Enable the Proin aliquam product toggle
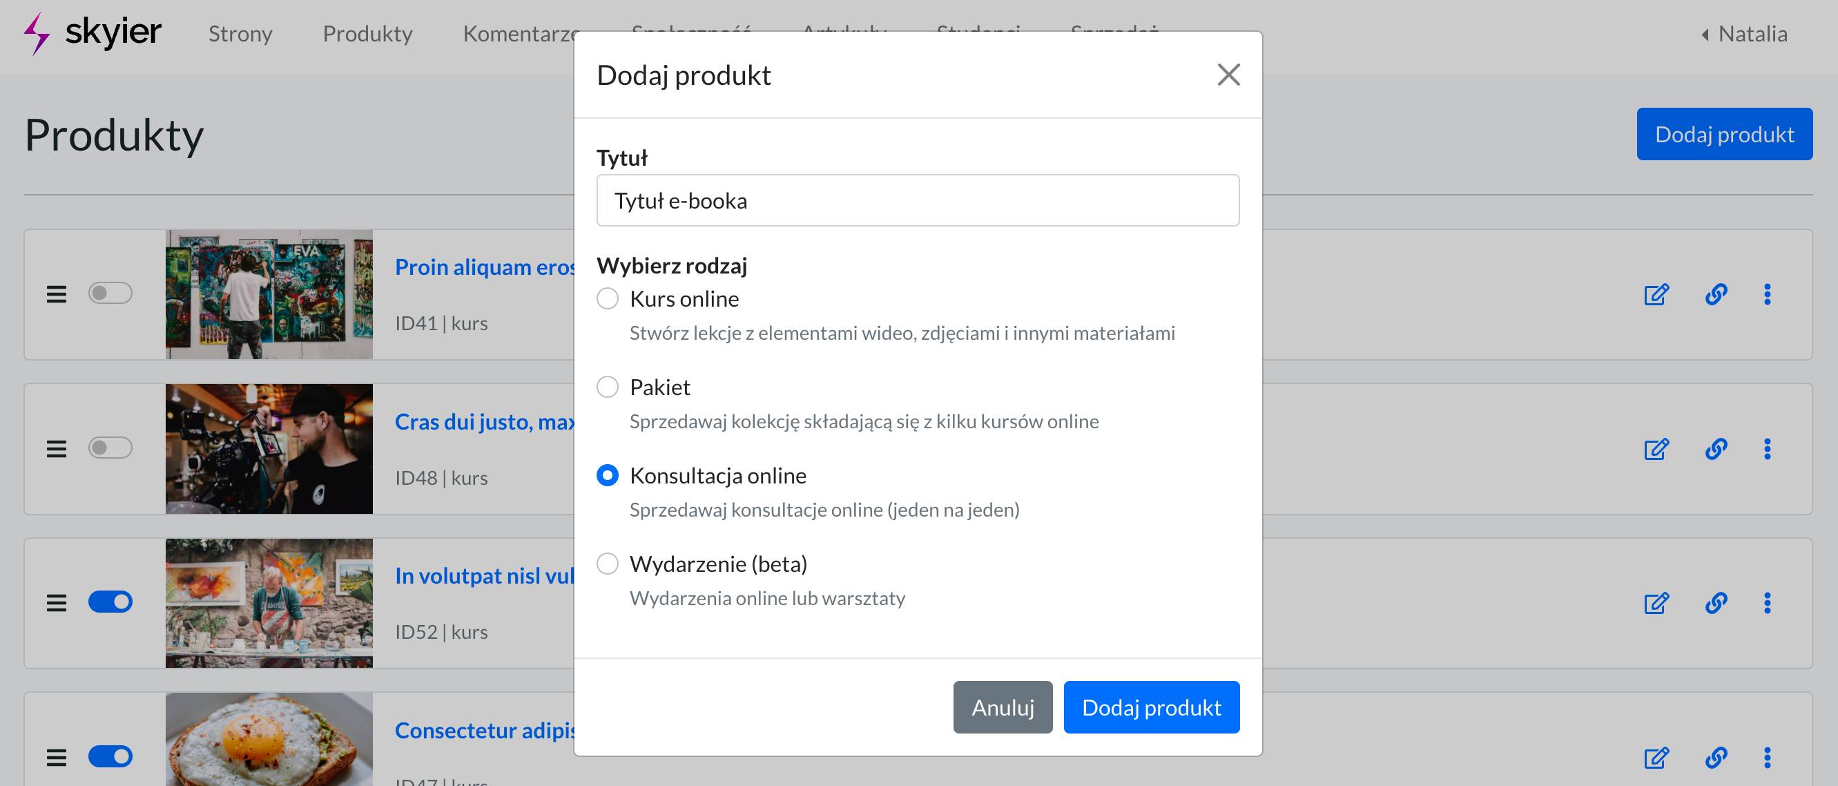The height and width of the screenshot is (786, 1838). [110, 294]
